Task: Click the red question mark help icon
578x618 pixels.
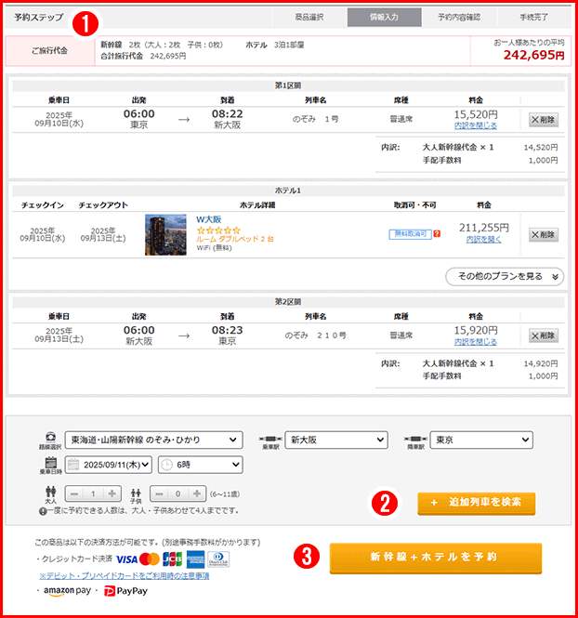Action: pos(437,234)
